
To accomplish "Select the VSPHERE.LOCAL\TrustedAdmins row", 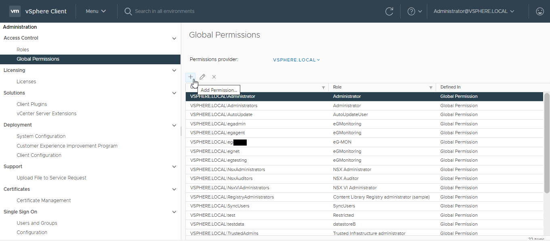I will [x=365, y=233].
